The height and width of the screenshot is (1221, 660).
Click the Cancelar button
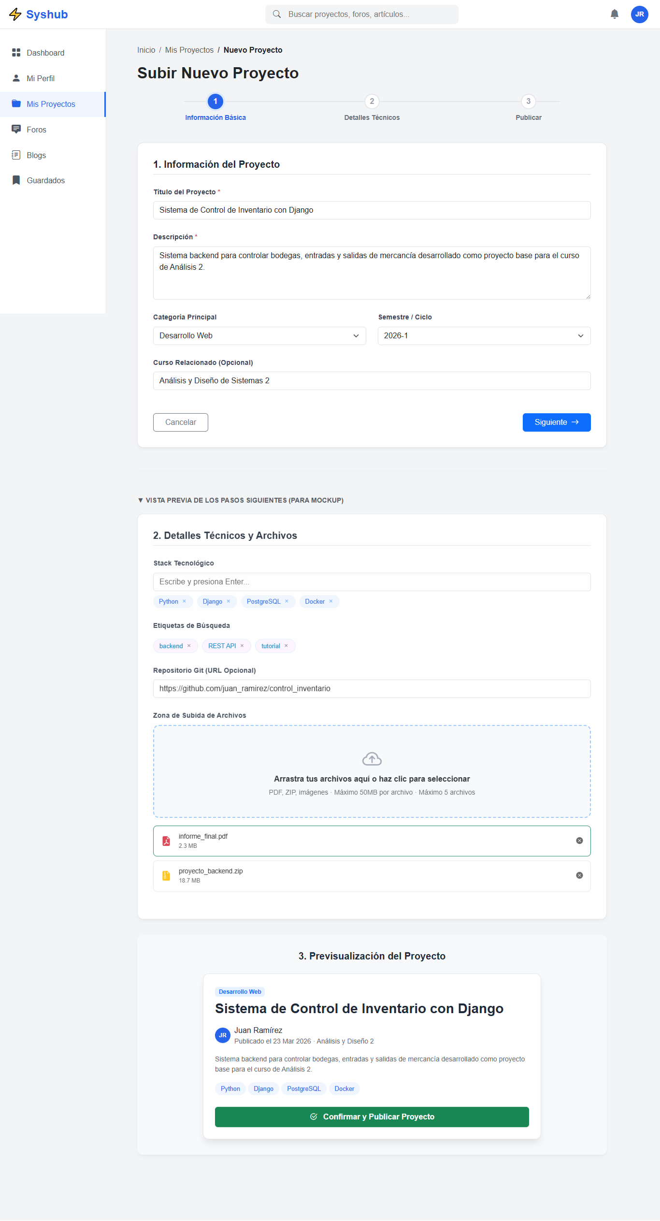(181, 422)
